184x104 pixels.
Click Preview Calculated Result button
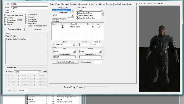pyautogui.click(x=65, y=62)
